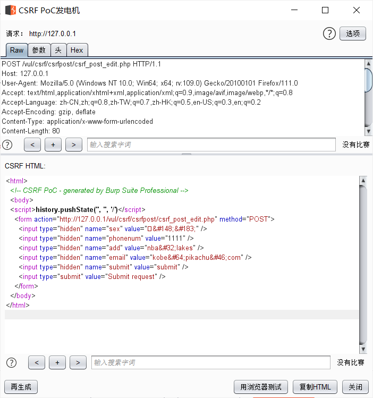The width and height of the screenshot is (373, 398).
Task: Click the hidden input named phonenum line
Action: click(x=106, y=239)
